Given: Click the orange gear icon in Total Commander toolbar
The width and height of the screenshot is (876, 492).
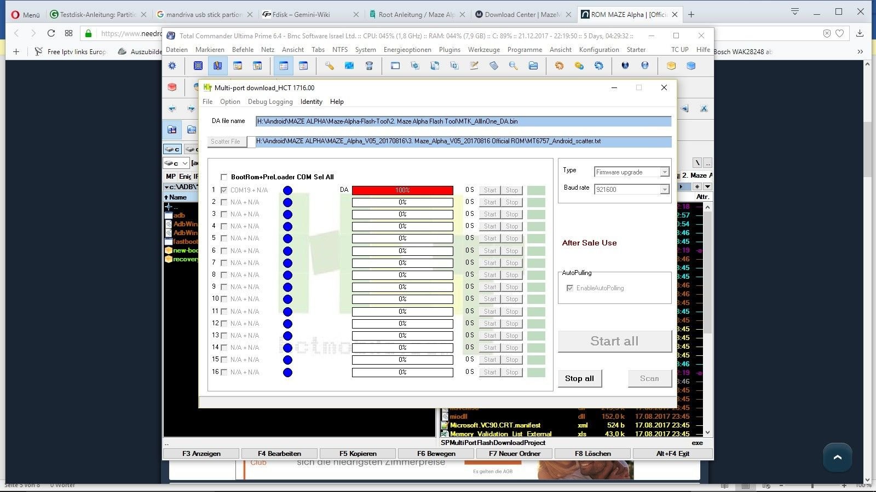Looking at the screenshot, I should (x=559, y=66).
